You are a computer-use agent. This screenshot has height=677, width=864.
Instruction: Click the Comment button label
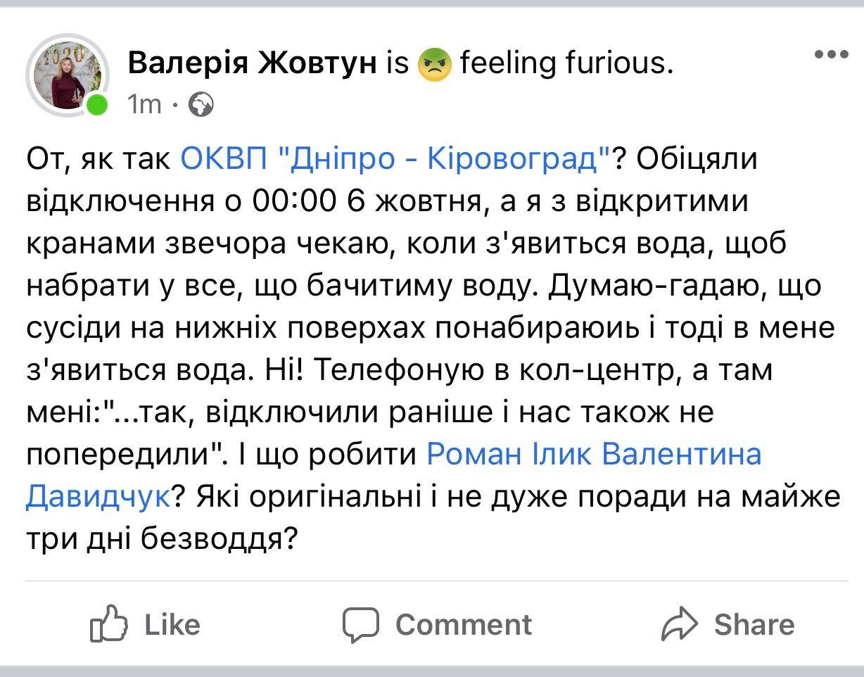464,624
